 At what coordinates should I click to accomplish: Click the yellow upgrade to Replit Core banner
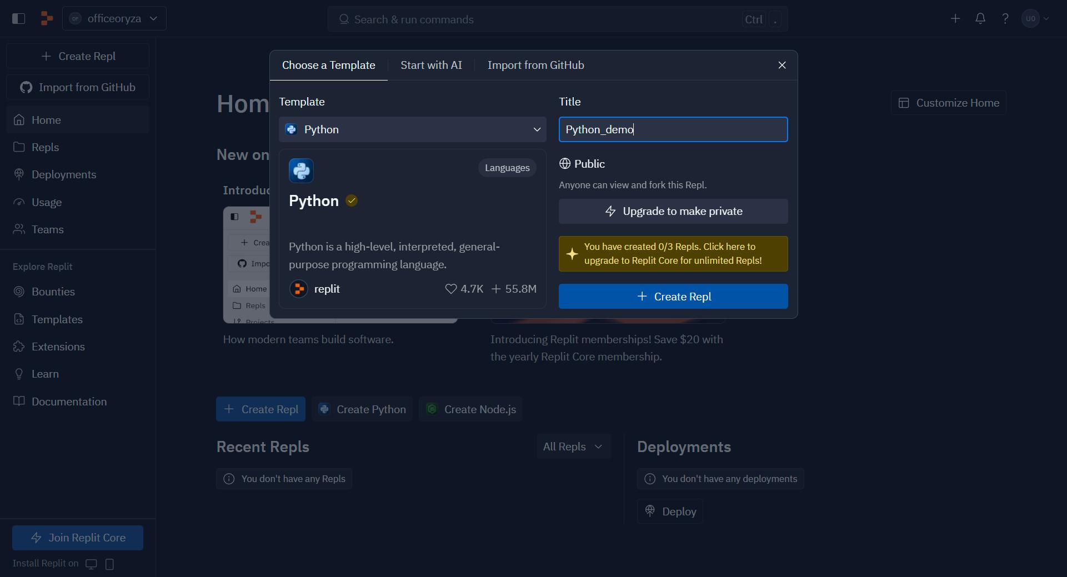673,254
